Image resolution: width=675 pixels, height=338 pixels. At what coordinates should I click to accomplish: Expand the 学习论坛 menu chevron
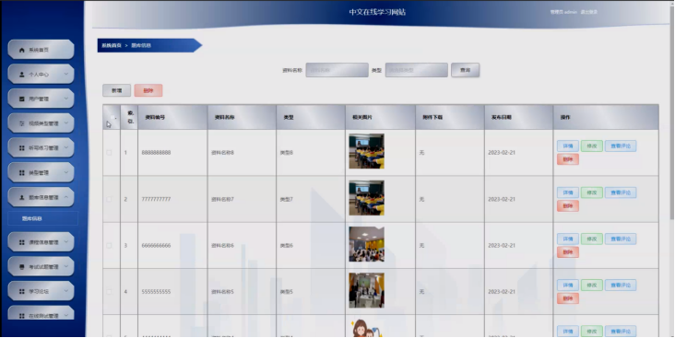66,291
